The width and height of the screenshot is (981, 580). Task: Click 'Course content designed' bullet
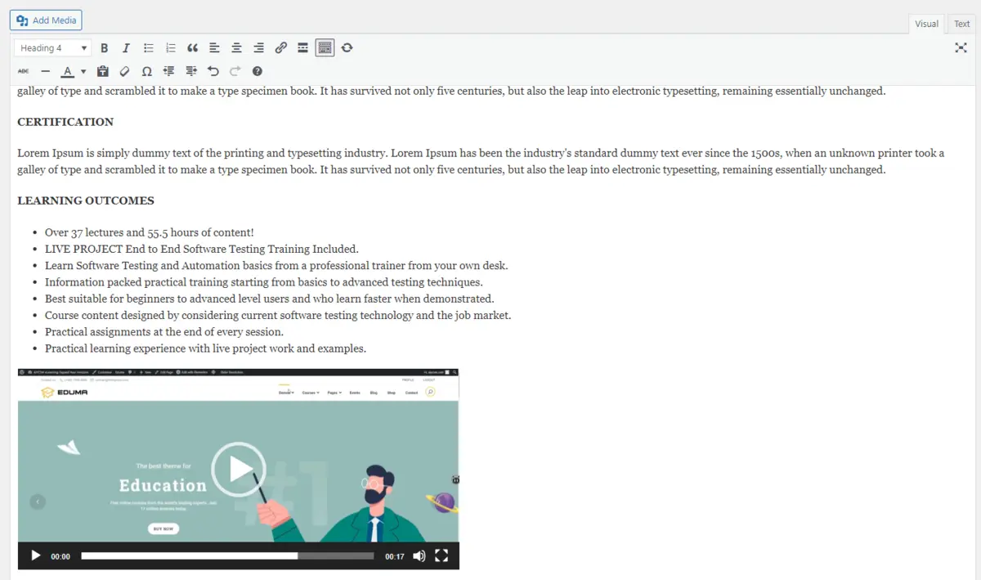coord(278,315)
